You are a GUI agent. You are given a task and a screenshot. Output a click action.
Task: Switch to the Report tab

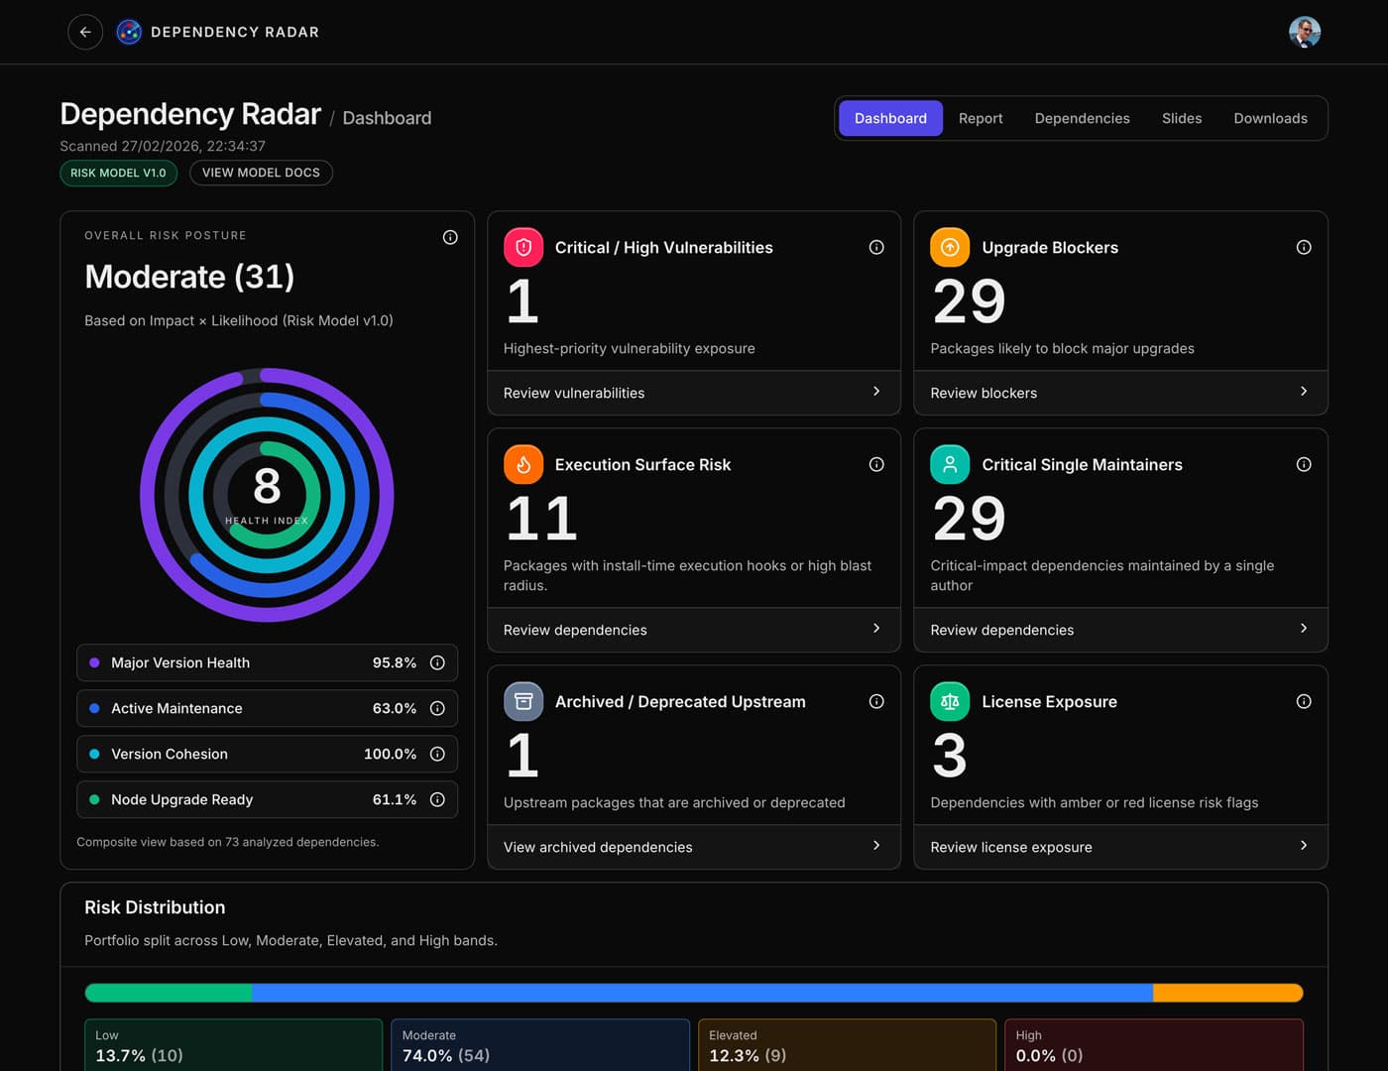click(981, 118)
